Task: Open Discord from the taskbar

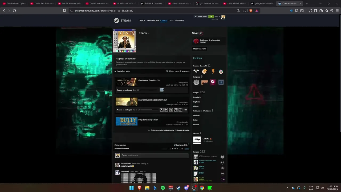Action: point(186,188)
